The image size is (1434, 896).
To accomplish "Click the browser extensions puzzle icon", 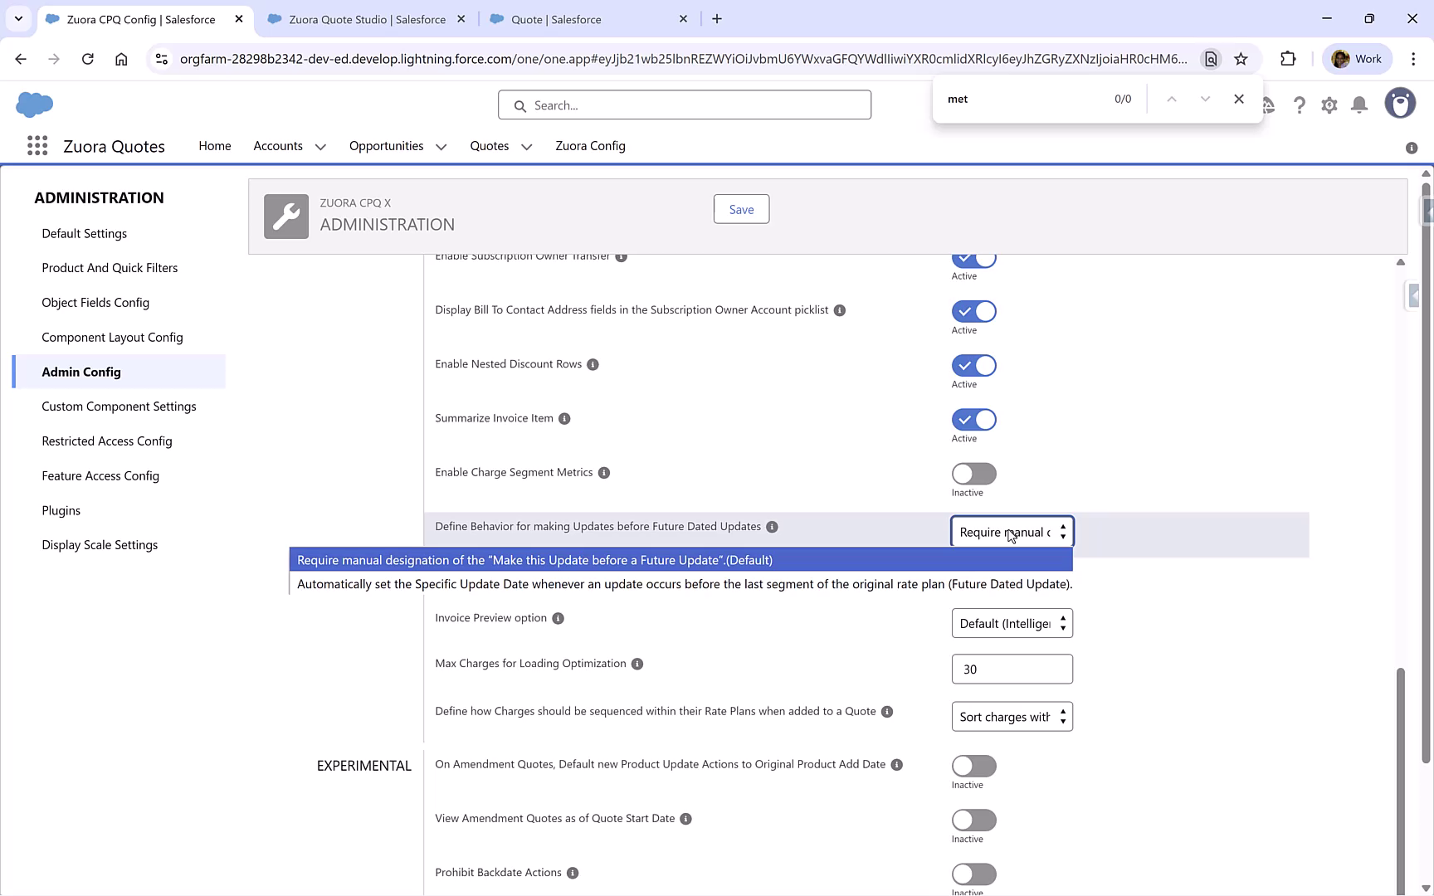I will tap(1288, 58).
